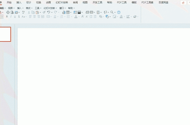Viewport: 190px width, 125px height.
Task: Expand the Find magnifier dropdown arrow
Action: coord(115,12)
